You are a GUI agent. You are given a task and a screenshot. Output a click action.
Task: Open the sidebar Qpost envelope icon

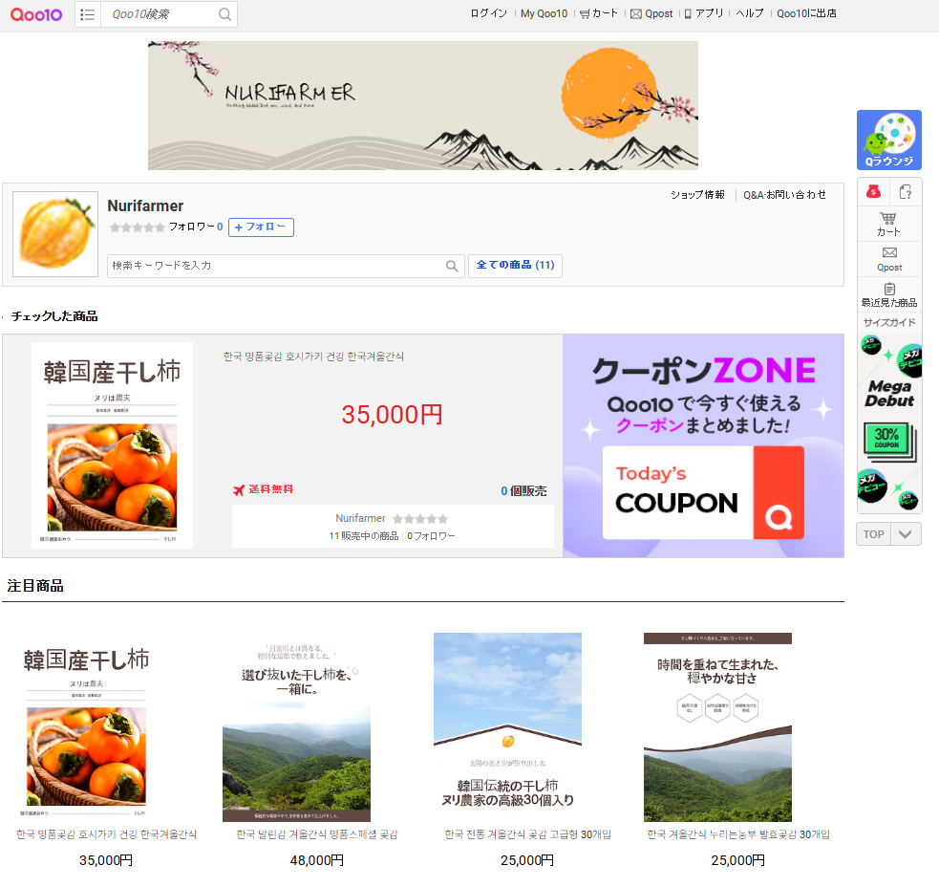[889, 260]
